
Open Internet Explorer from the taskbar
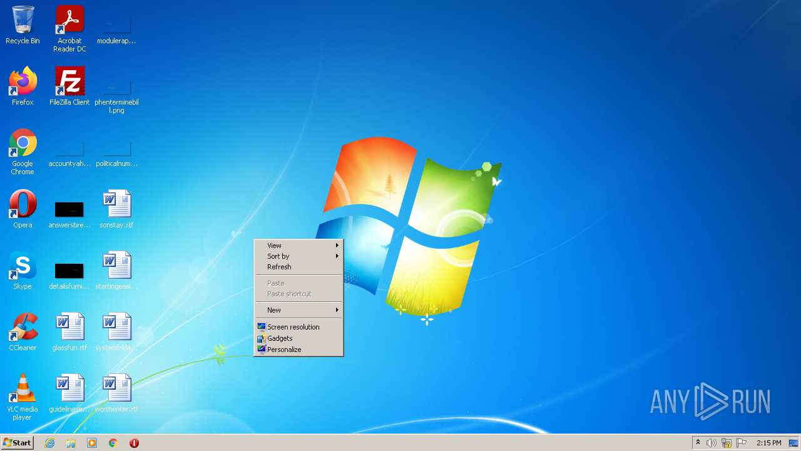(50, 443)
